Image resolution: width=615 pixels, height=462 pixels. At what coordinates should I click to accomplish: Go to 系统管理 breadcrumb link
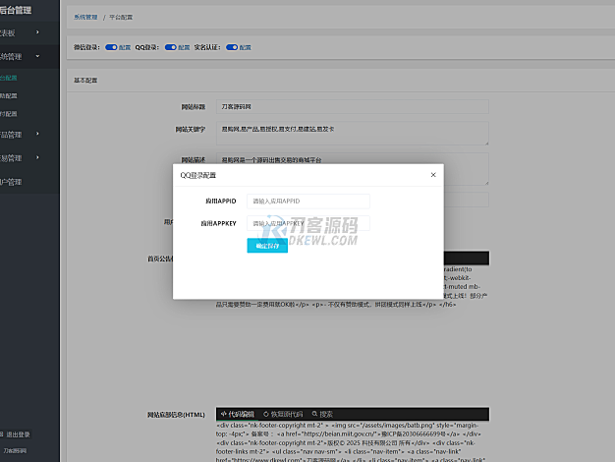85,18
